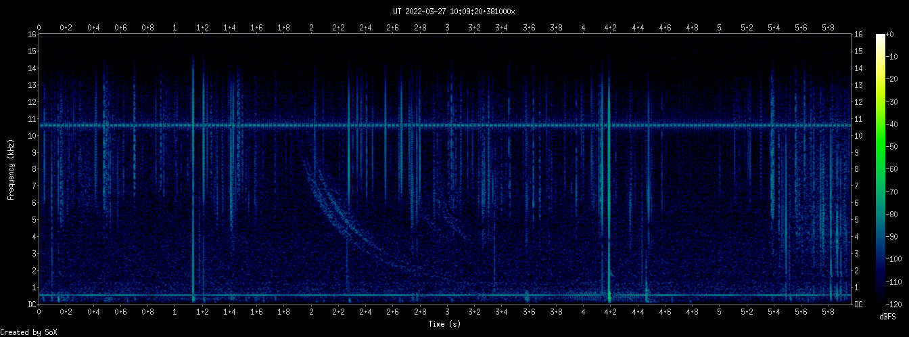Click the 'Time (s)' axis label

tap(445, 325)
